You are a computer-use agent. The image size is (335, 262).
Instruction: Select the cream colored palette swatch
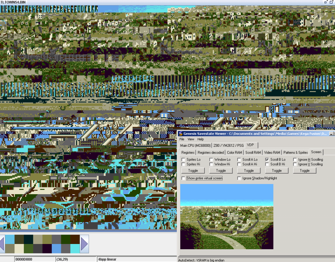(19, 249)
